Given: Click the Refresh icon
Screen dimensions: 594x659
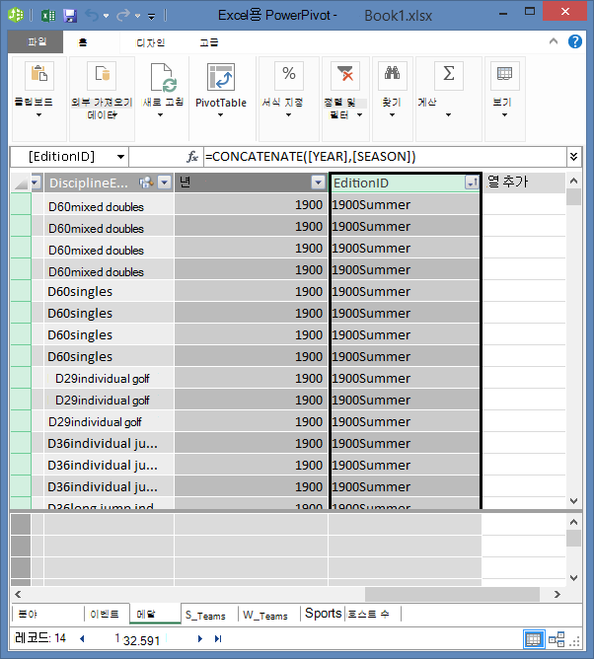Looking at the screenshot, I should (x=163, y=77).
